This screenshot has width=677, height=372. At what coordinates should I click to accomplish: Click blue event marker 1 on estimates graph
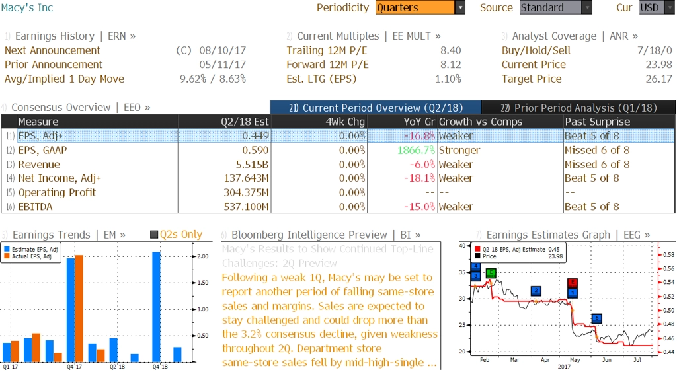(573, 293)
